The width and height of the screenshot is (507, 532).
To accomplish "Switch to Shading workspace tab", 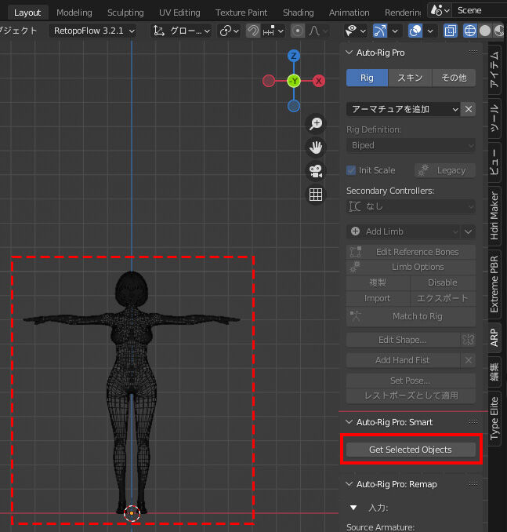I will [299, 13].
